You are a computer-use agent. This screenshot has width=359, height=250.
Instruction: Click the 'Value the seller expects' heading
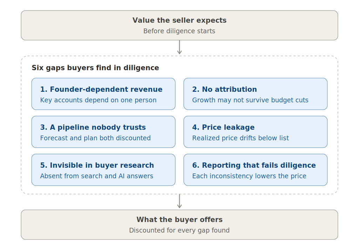pyautogui.click(x=179, y=20)
